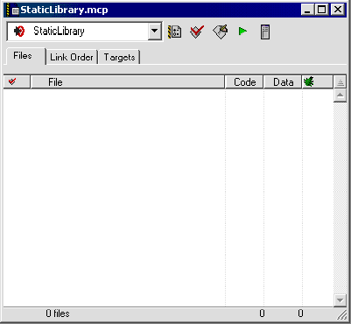
Task: Click the touch checkmark column header
Action: (x=17, y=81)
